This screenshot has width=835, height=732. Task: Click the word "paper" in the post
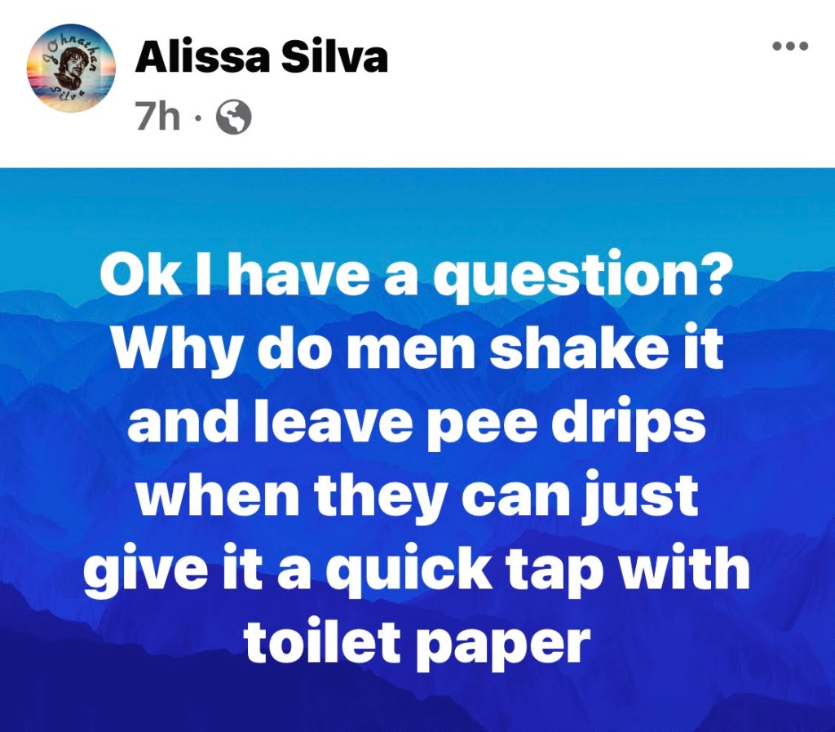(506, 645)
